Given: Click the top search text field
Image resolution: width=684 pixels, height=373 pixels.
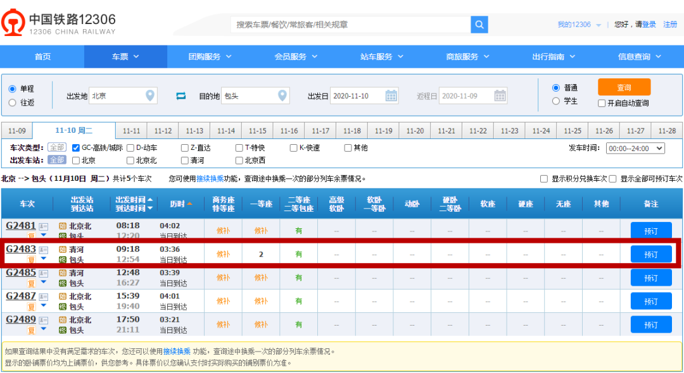Looking at the screenshot, I should (350, 25).
